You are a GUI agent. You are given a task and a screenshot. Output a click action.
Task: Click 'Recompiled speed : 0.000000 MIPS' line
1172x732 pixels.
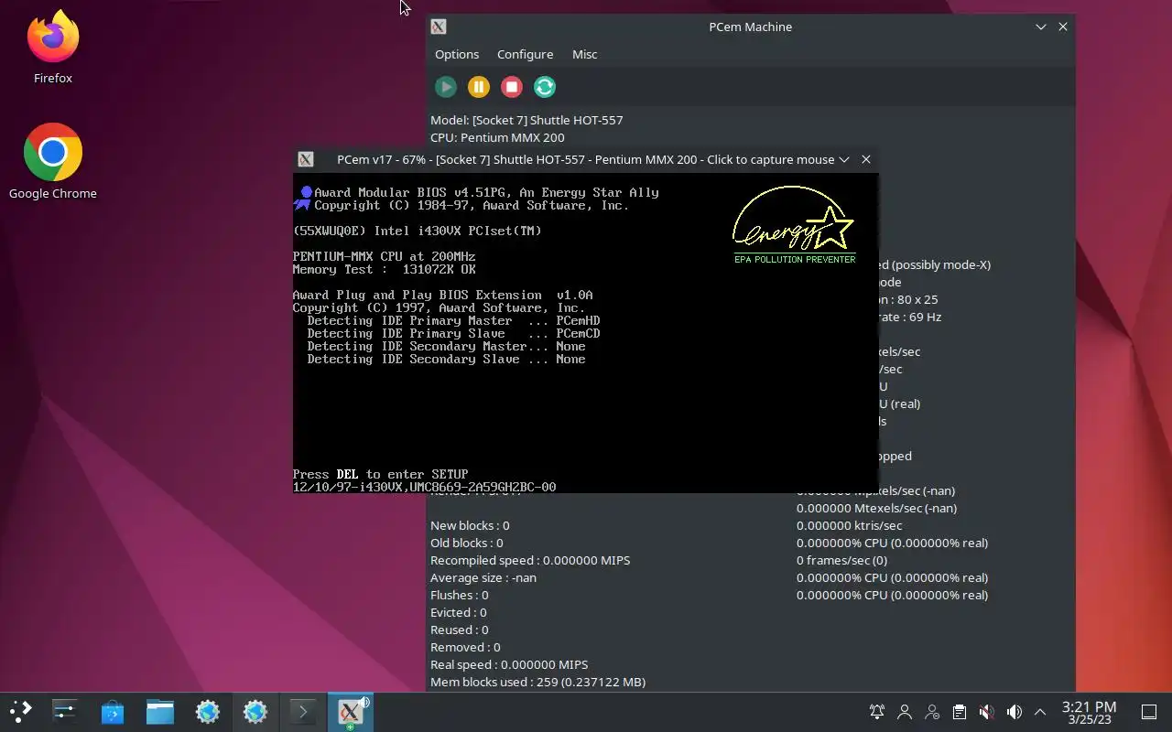[x=530, y=560]
